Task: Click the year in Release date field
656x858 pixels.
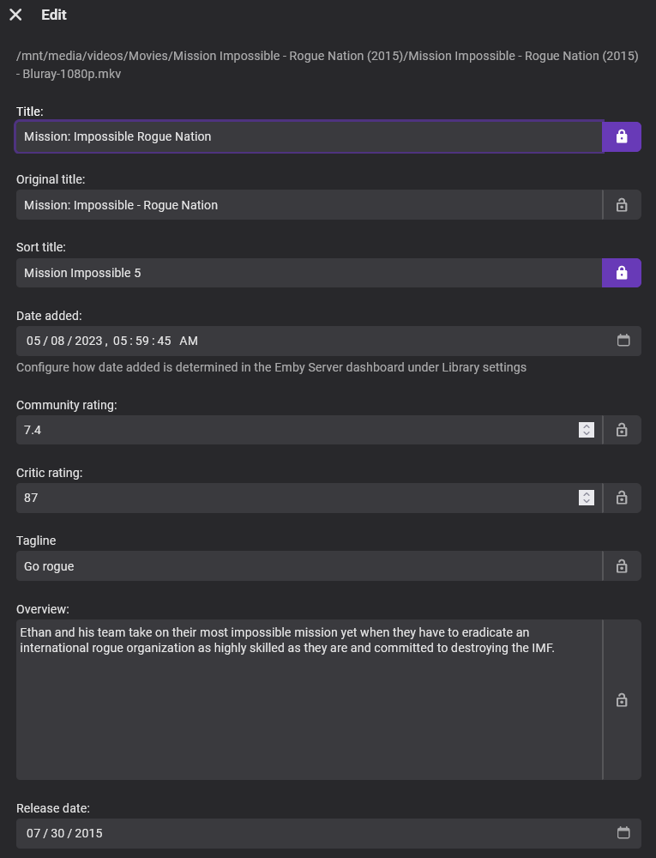Action: [x=88, y=833]
